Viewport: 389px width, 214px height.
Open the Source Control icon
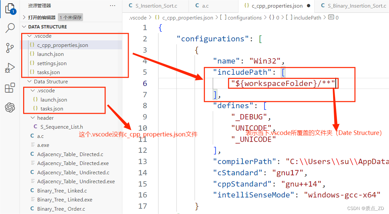(x=9, y=48)
